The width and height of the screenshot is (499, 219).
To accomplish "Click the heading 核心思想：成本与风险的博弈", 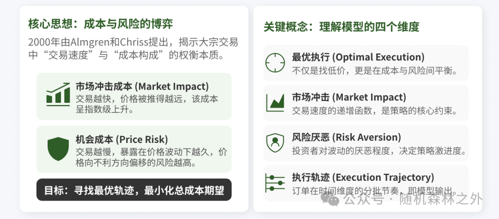I will tap(100, 24).
